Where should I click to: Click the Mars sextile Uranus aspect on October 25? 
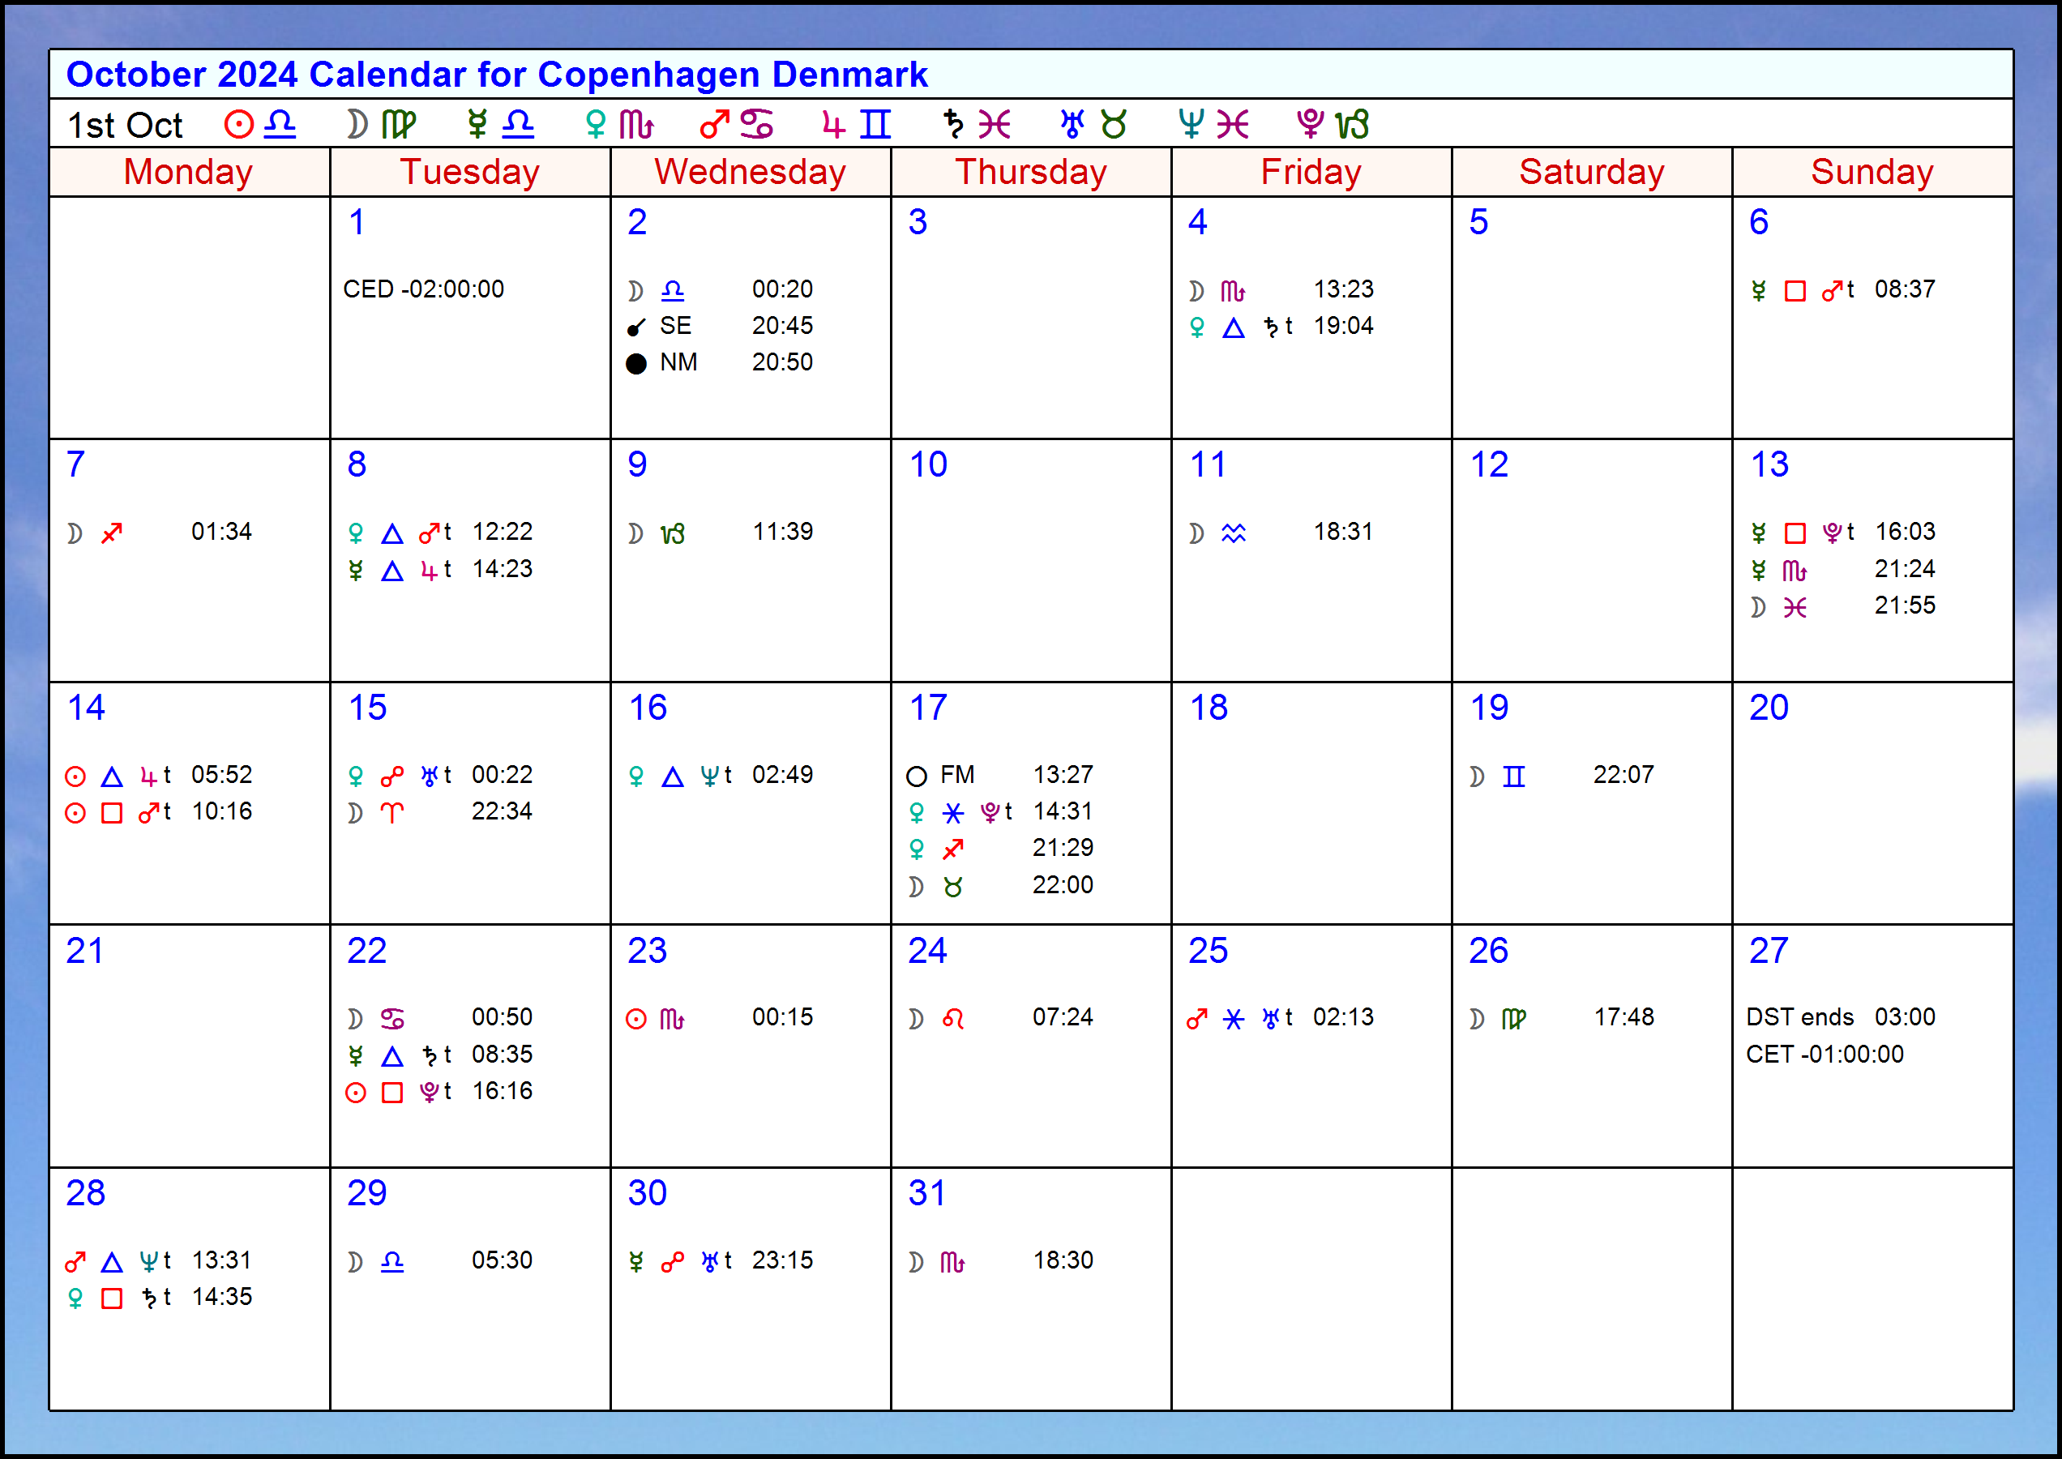pyautogui.click(x=1240, y=1019)
